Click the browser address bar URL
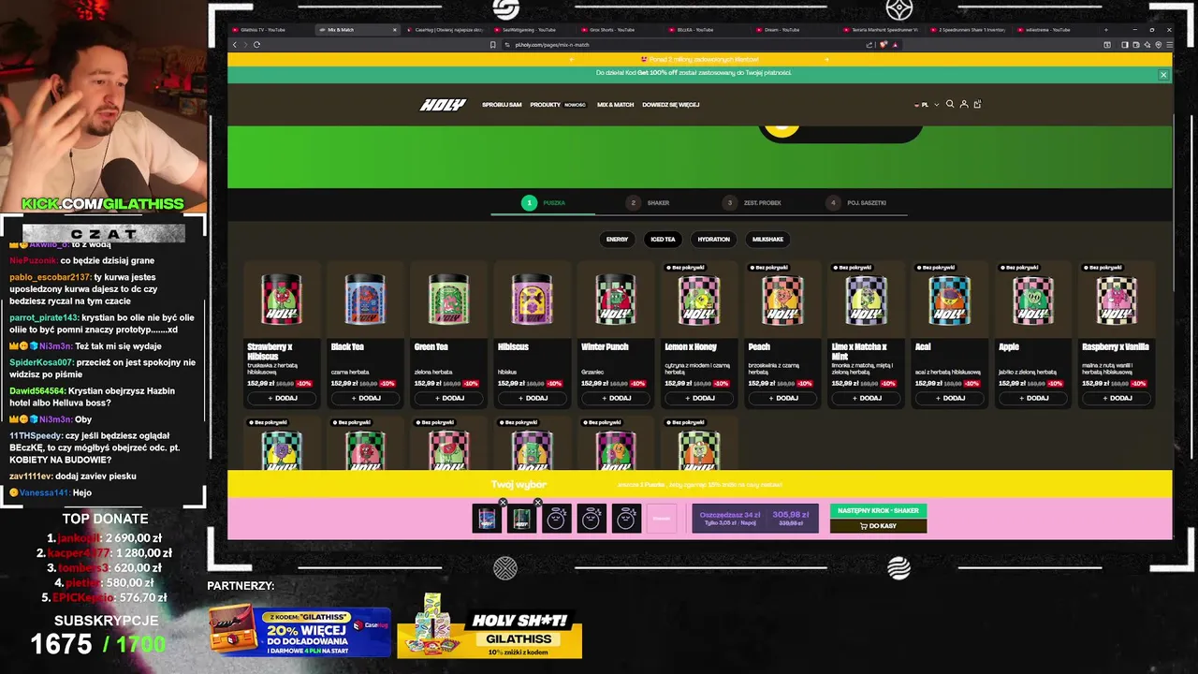This screenshot has height=674, width=1198. click(552, 45)
